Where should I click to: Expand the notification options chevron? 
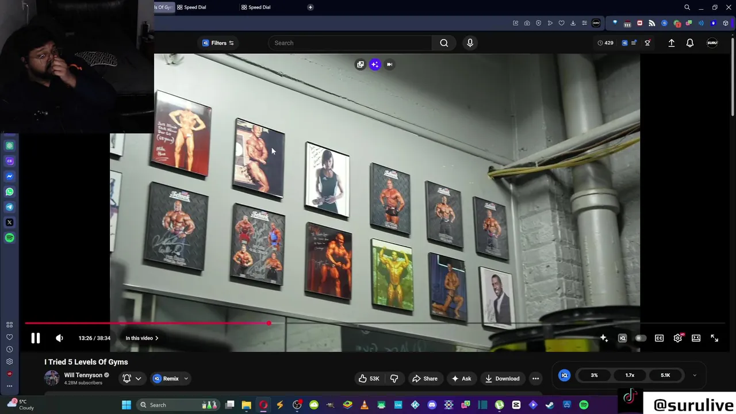point(138,378)
